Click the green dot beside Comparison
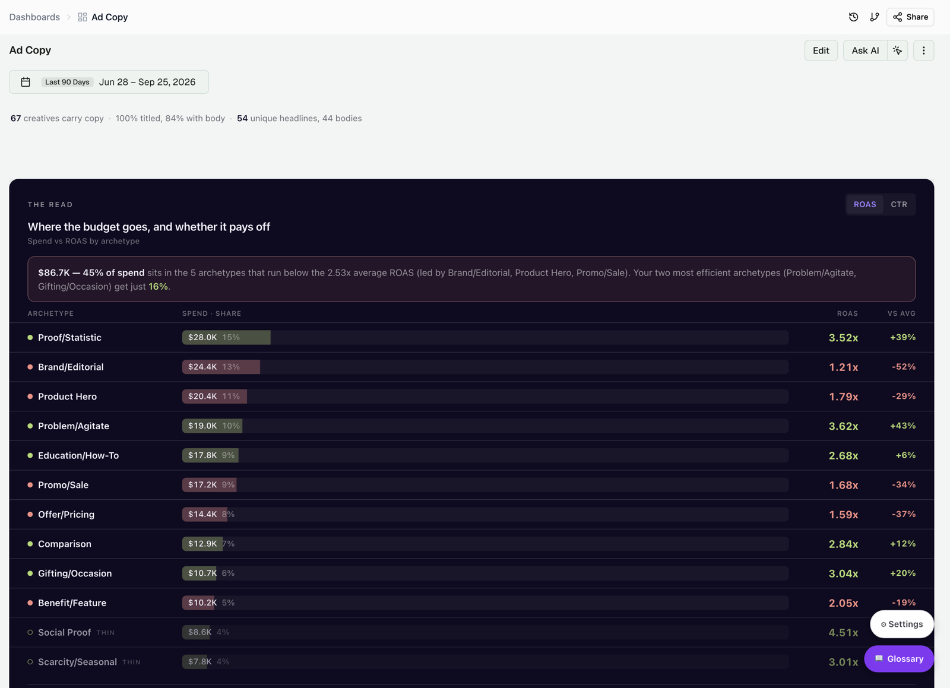Viewport: 950px width, 688px height. 30,544
